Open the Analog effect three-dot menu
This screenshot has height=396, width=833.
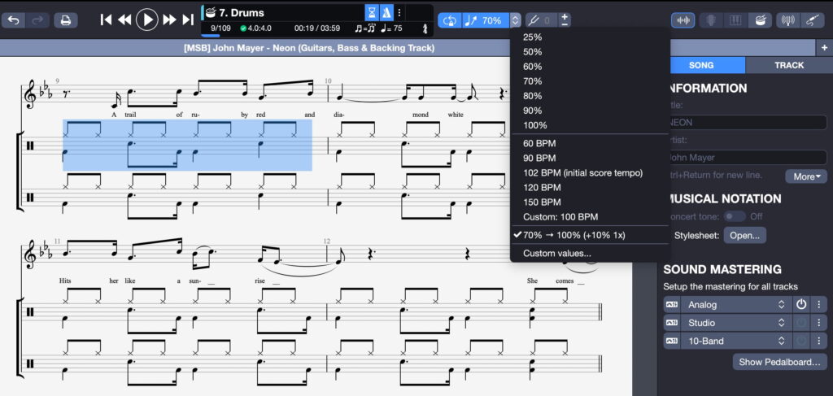[x=818, y=305]
